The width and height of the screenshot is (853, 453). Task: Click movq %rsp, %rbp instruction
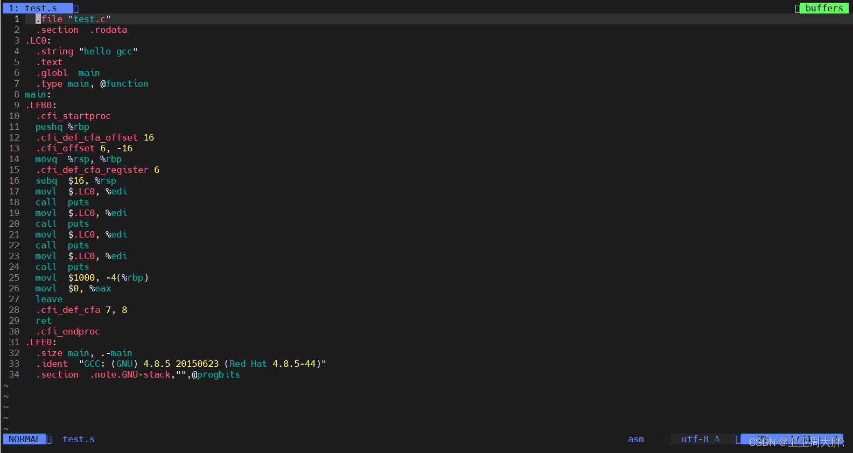tap(79, 159)
